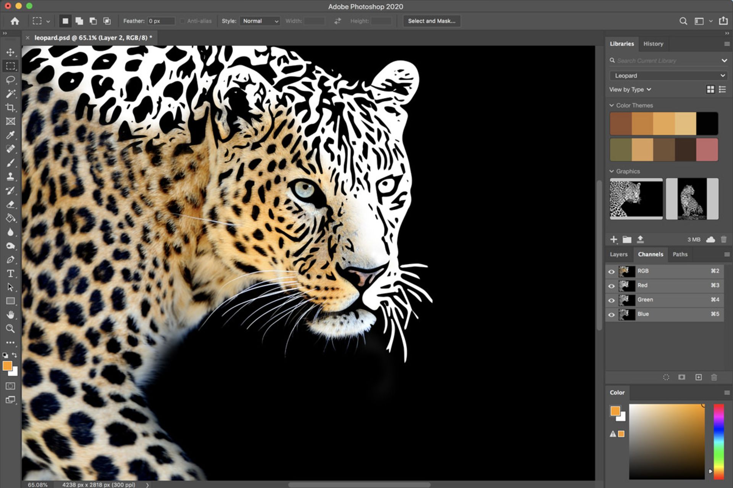
Task: Select the Horizontal Type tool
Action: point(10,273)
